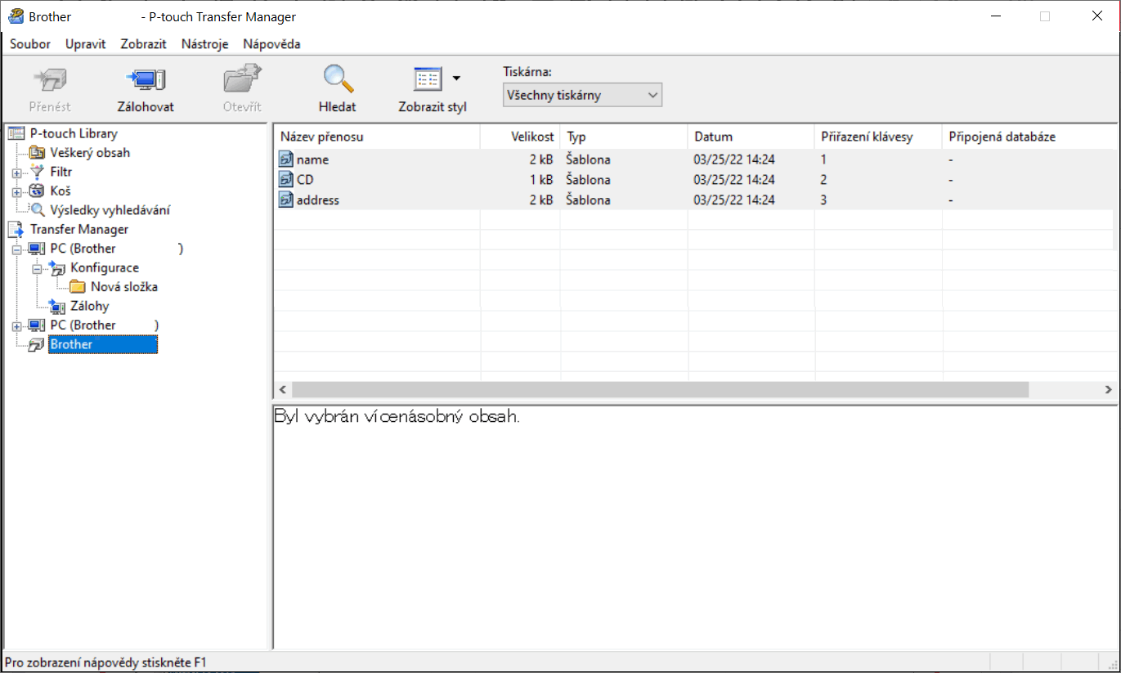Click the Přenést transfer toolbar icon
The height and width of the screenshot is (673, 1121).
(50, 80)
